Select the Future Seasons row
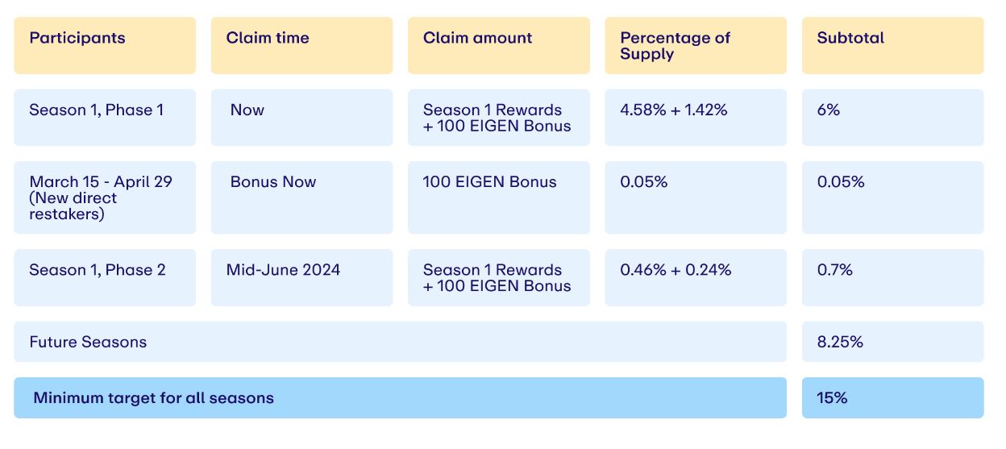 [400, 342]
